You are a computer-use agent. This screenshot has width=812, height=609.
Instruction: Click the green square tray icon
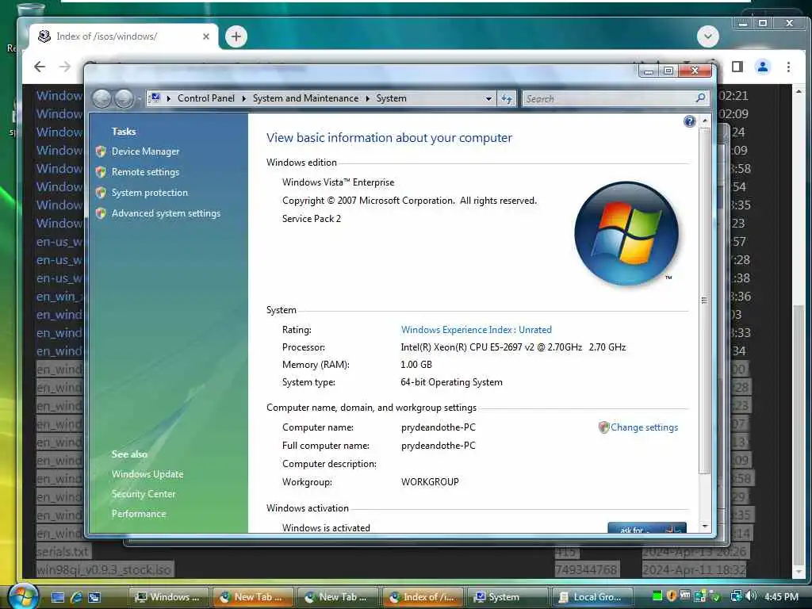pyautogui.click(x=657, y=596)
